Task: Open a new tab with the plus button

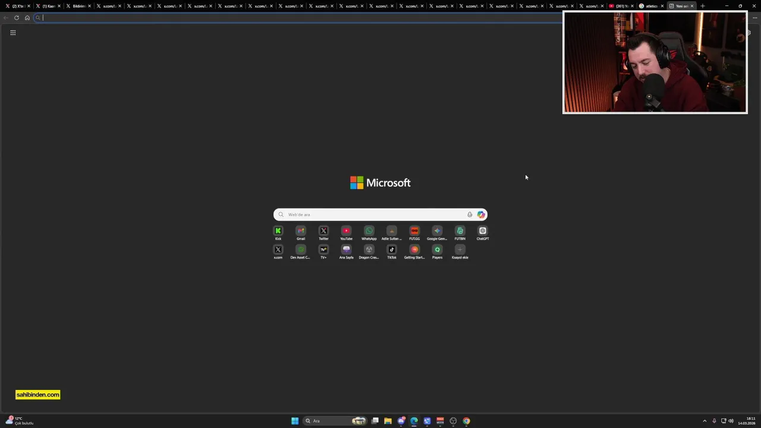Action: [x=703, y=6]
